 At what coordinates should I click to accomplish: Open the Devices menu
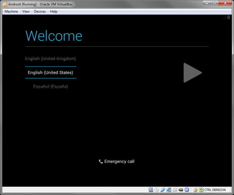(x=40, y=12)
